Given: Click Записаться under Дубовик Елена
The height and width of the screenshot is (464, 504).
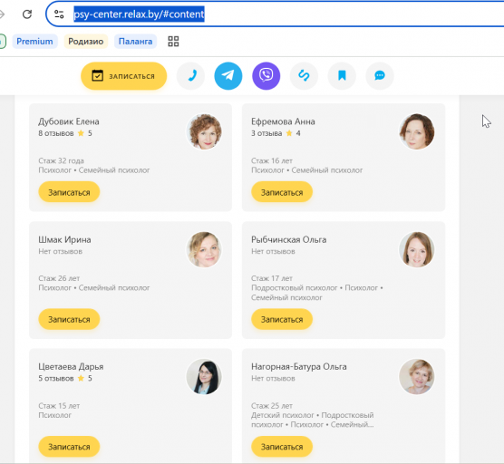Looking at the screenshot, I should coord(69,192).
